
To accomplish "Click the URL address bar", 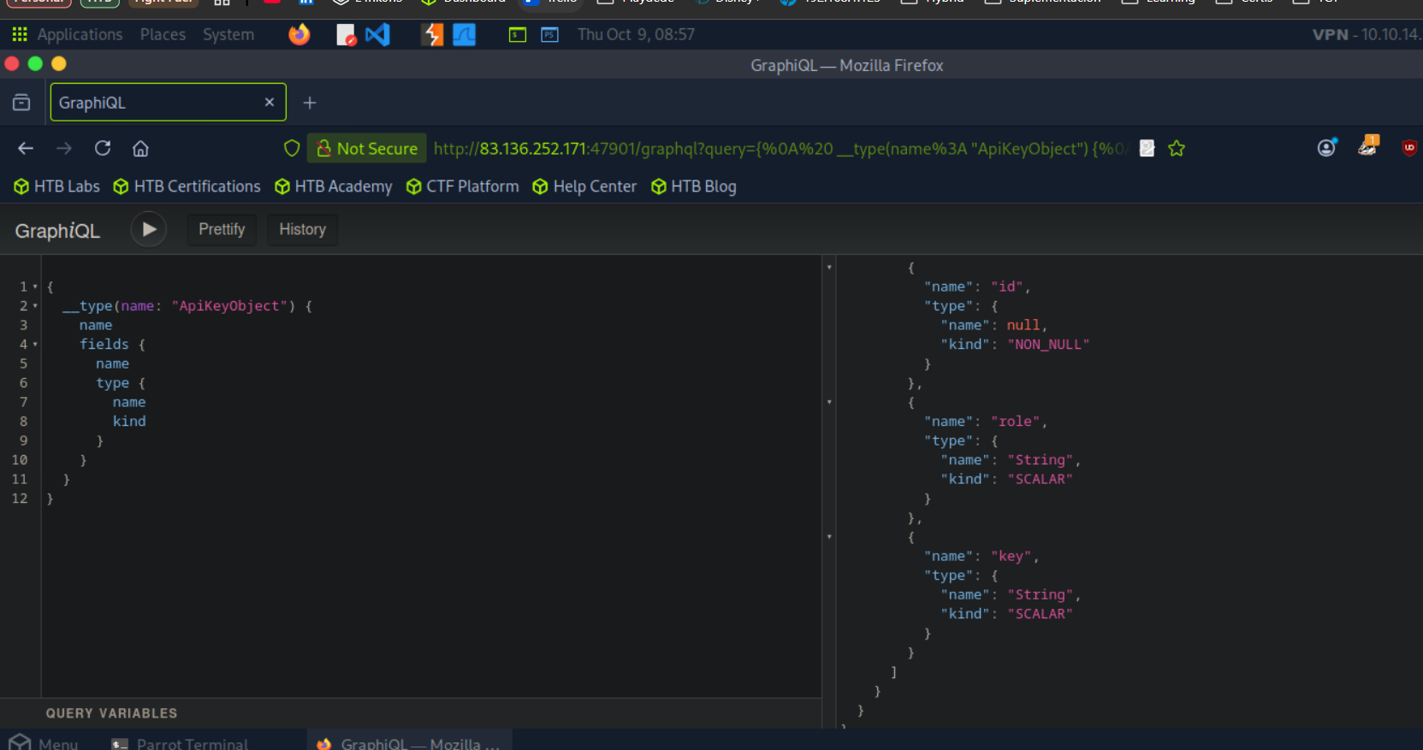I will [x=779, y=149].
